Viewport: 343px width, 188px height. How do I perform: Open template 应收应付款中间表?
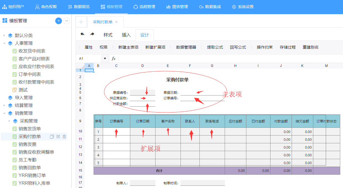click(36, 67)
